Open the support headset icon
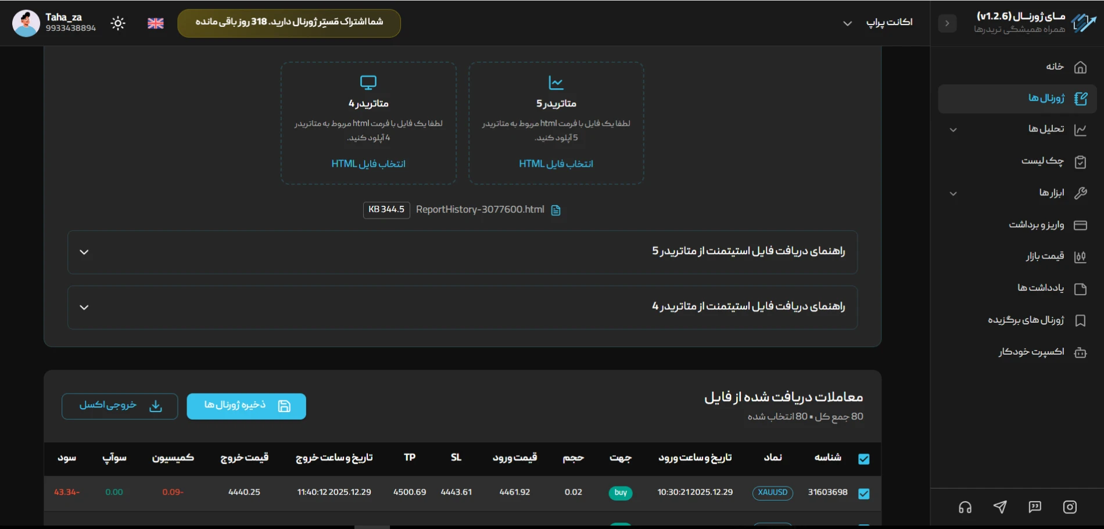1104x529 pixels. pos(965,507)
